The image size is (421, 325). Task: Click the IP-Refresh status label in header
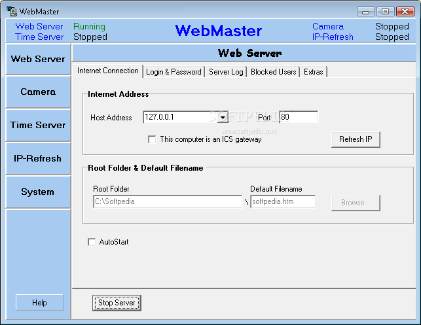click(333, 37)
